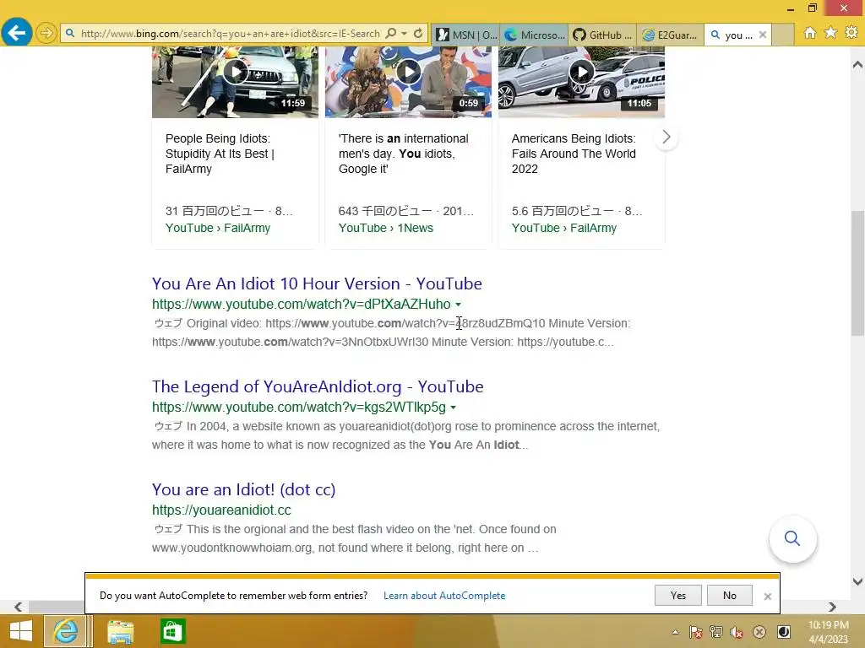The width and height of the screenshot is (865, 648).
Task: Click YouTube › FailArmy under Americans Being Idiots
Action: click(563, 228)
